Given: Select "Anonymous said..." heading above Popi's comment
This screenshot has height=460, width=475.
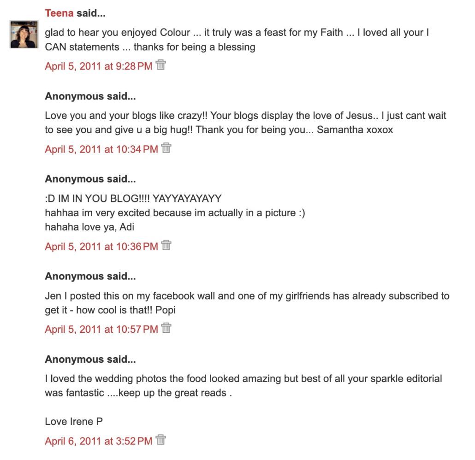Looking at the screenshot, I should 90,276.
